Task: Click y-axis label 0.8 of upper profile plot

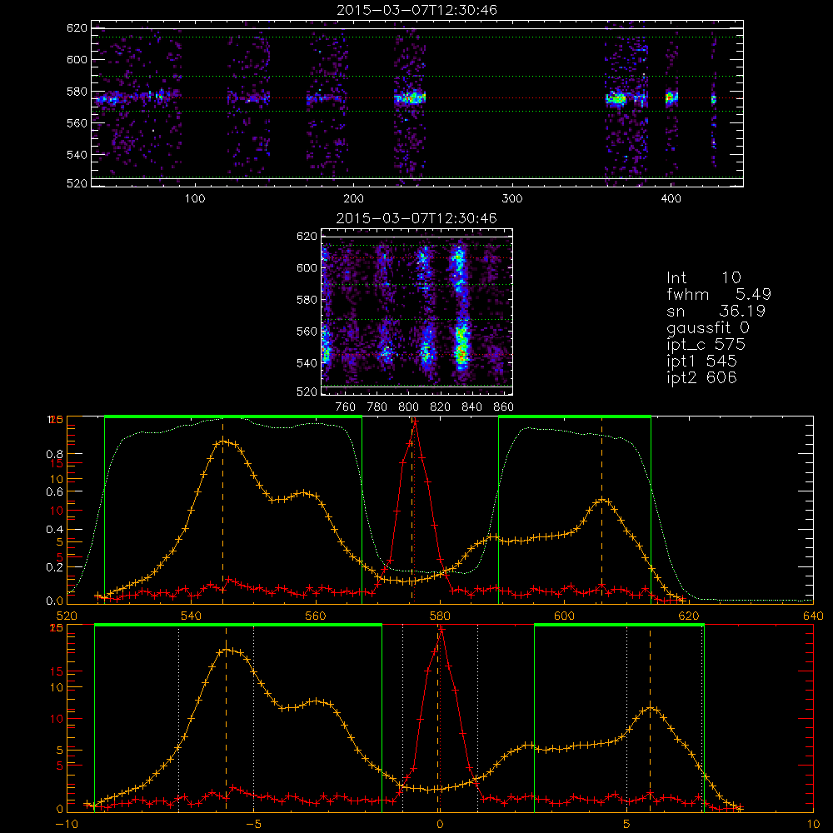Action: click(x=55, y=454)
